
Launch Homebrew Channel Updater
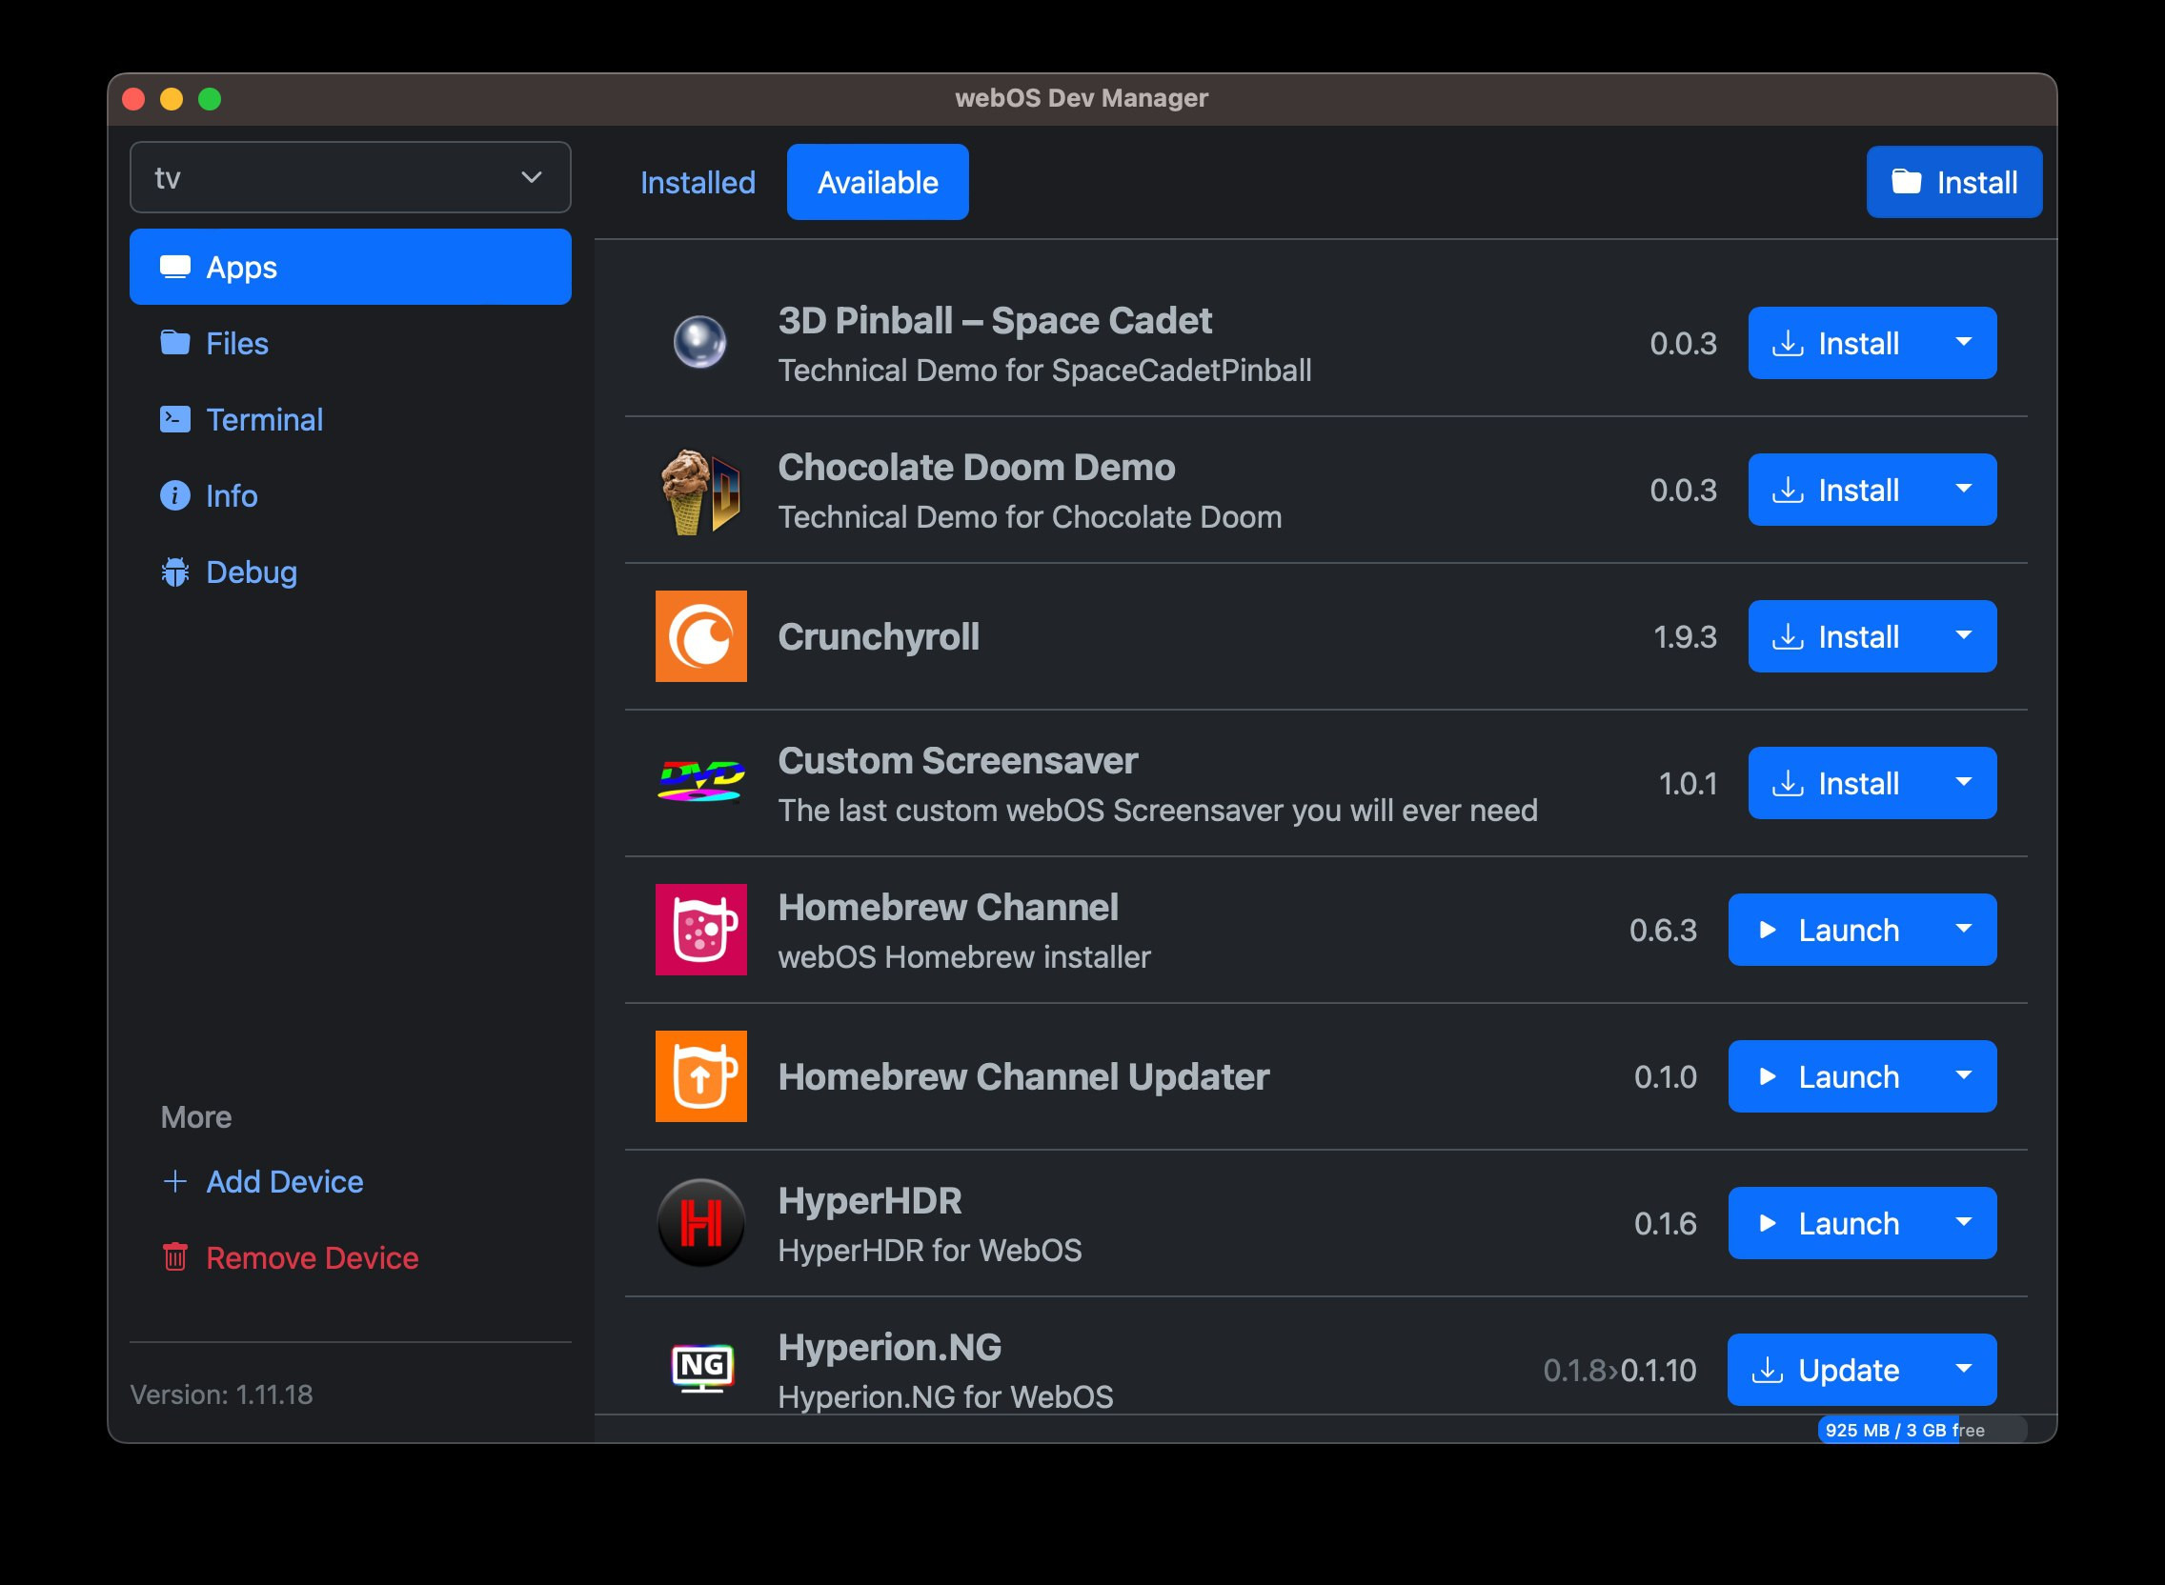[x=1829, y=1076]
